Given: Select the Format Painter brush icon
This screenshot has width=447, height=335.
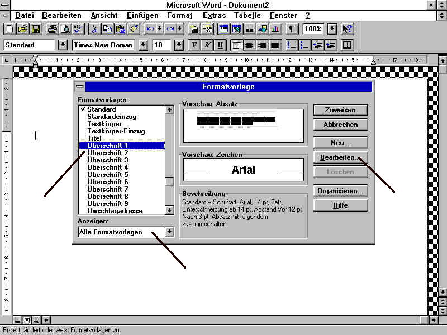Looking at the screenshot, I should pyautogui.click(x=134, y=29).
